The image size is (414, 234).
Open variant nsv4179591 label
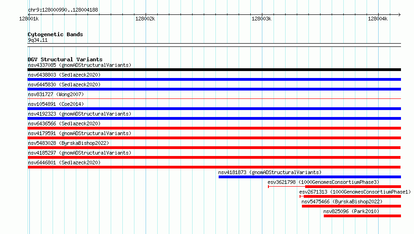[80, 133]
